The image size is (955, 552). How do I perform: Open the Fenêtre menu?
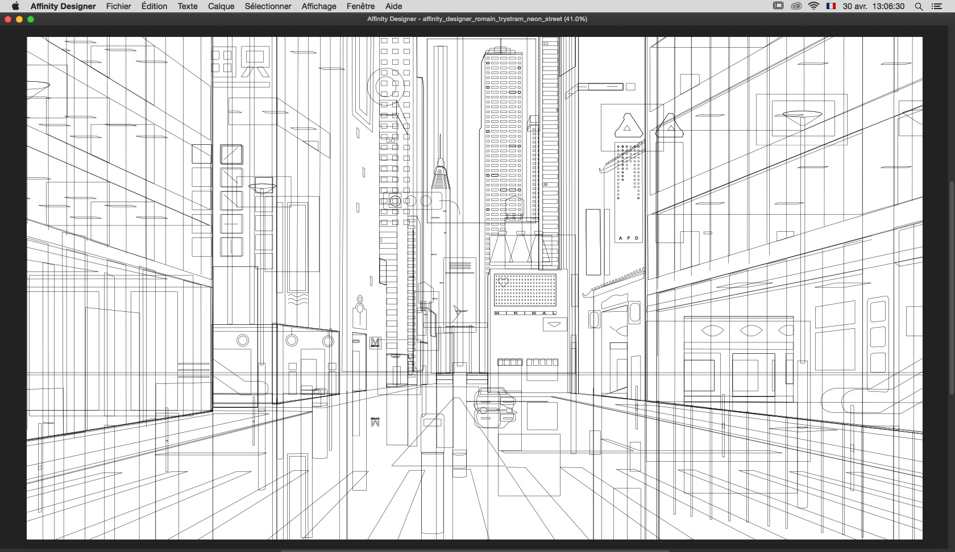pos(360,6)
